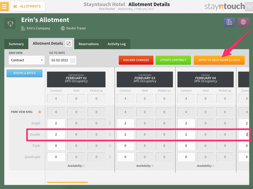Click the Single row copy-across arrow
The height and width of the screenshot is (189, 253).
[x=110, y=123]
